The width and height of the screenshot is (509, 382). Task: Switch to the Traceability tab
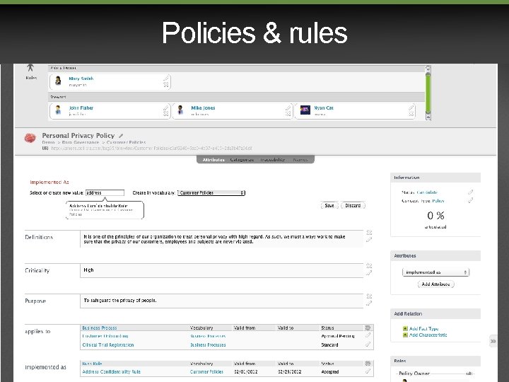tap(272, 160)
